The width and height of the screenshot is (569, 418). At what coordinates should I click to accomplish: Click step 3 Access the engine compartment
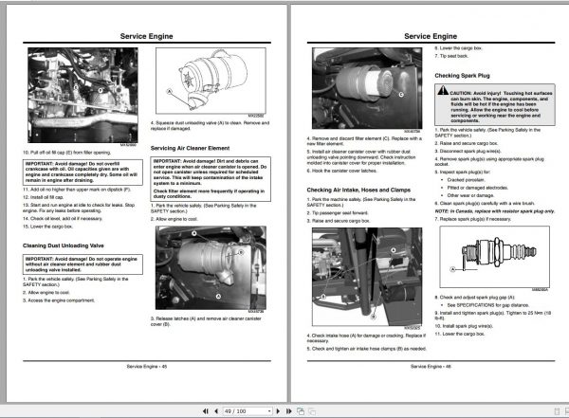[x=59, y=300]
